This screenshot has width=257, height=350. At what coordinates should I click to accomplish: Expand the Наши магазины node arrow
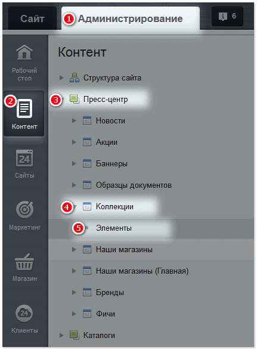coord(74,249)
